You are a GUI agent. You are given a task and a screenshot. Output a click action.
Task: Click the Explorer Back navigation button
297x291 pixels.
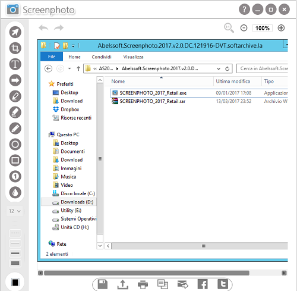48,68
